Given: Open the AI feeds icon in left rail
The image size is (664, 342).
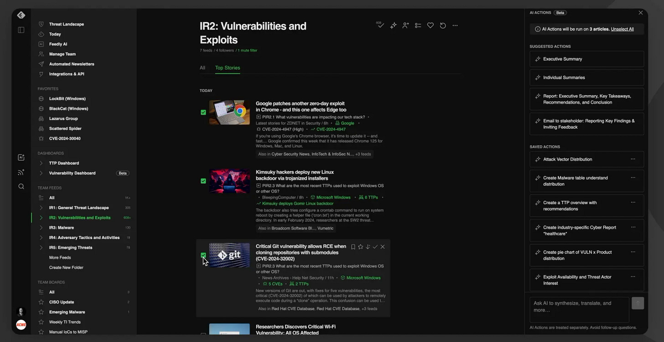Looking at the screenshot, I should pyautogui.click(x=21, y=158).
